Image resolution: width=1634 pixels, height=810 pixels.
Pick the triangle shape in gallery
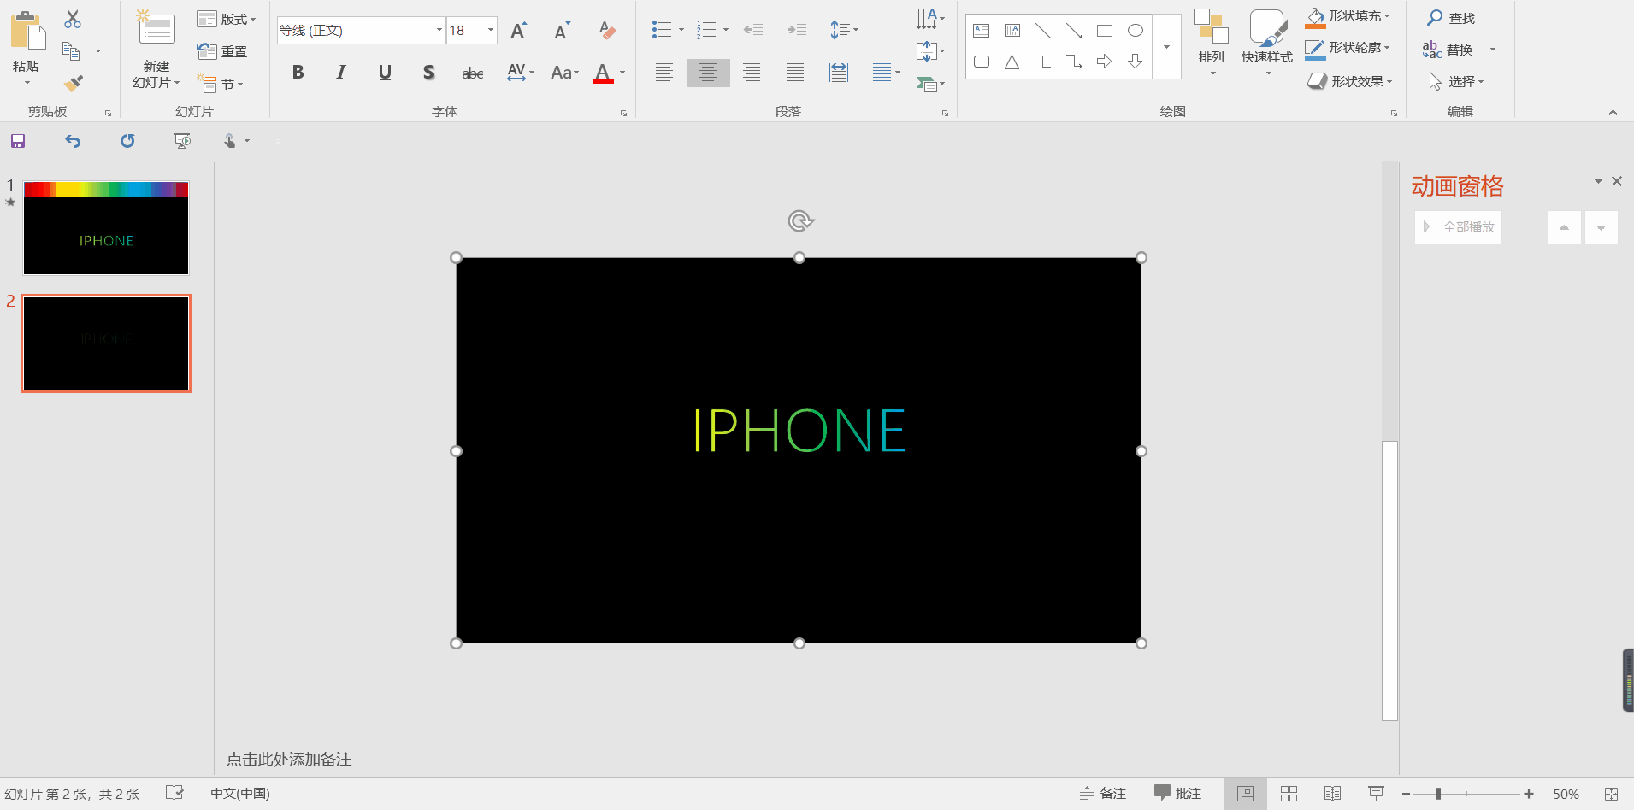click(1012, 62)
